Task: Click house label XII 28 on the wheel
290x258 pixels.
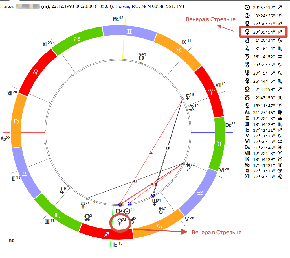Action: pyautogui.click(x=12, y=93)
